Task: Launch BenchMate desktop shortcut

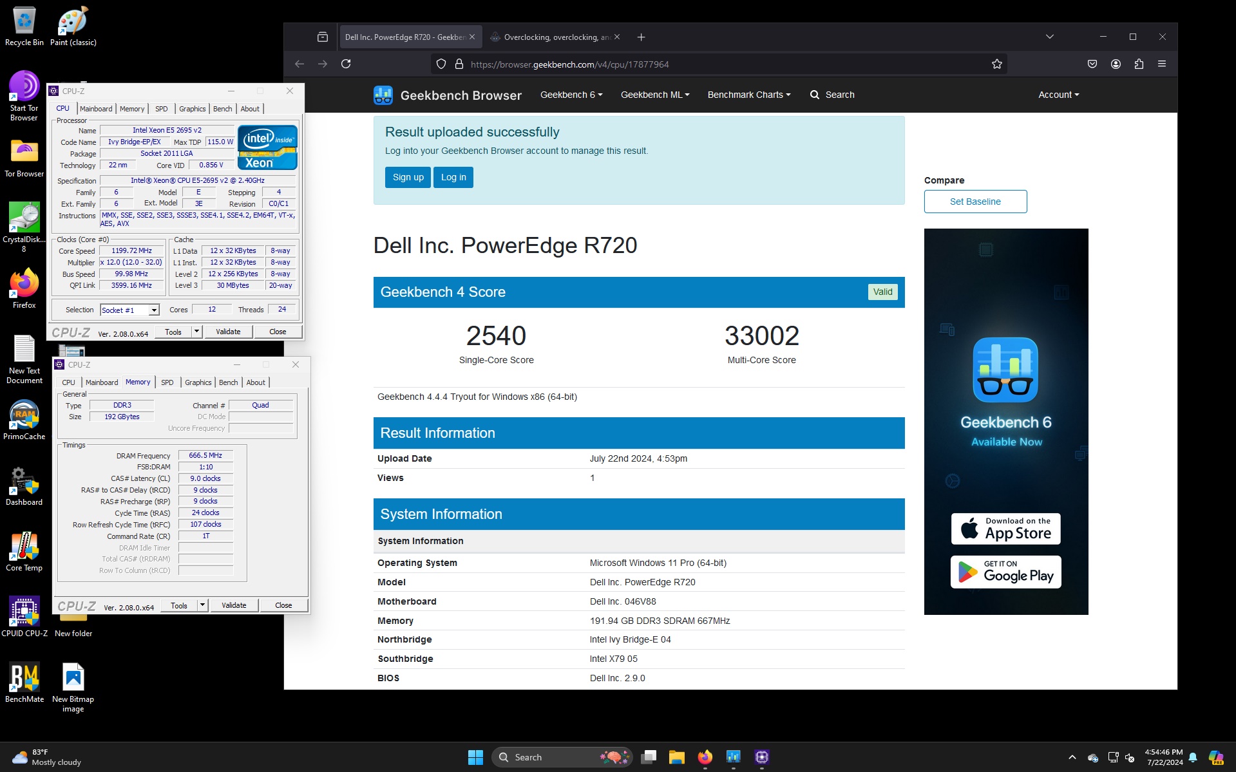Action: pyautogui.click(x=24, y=683)
